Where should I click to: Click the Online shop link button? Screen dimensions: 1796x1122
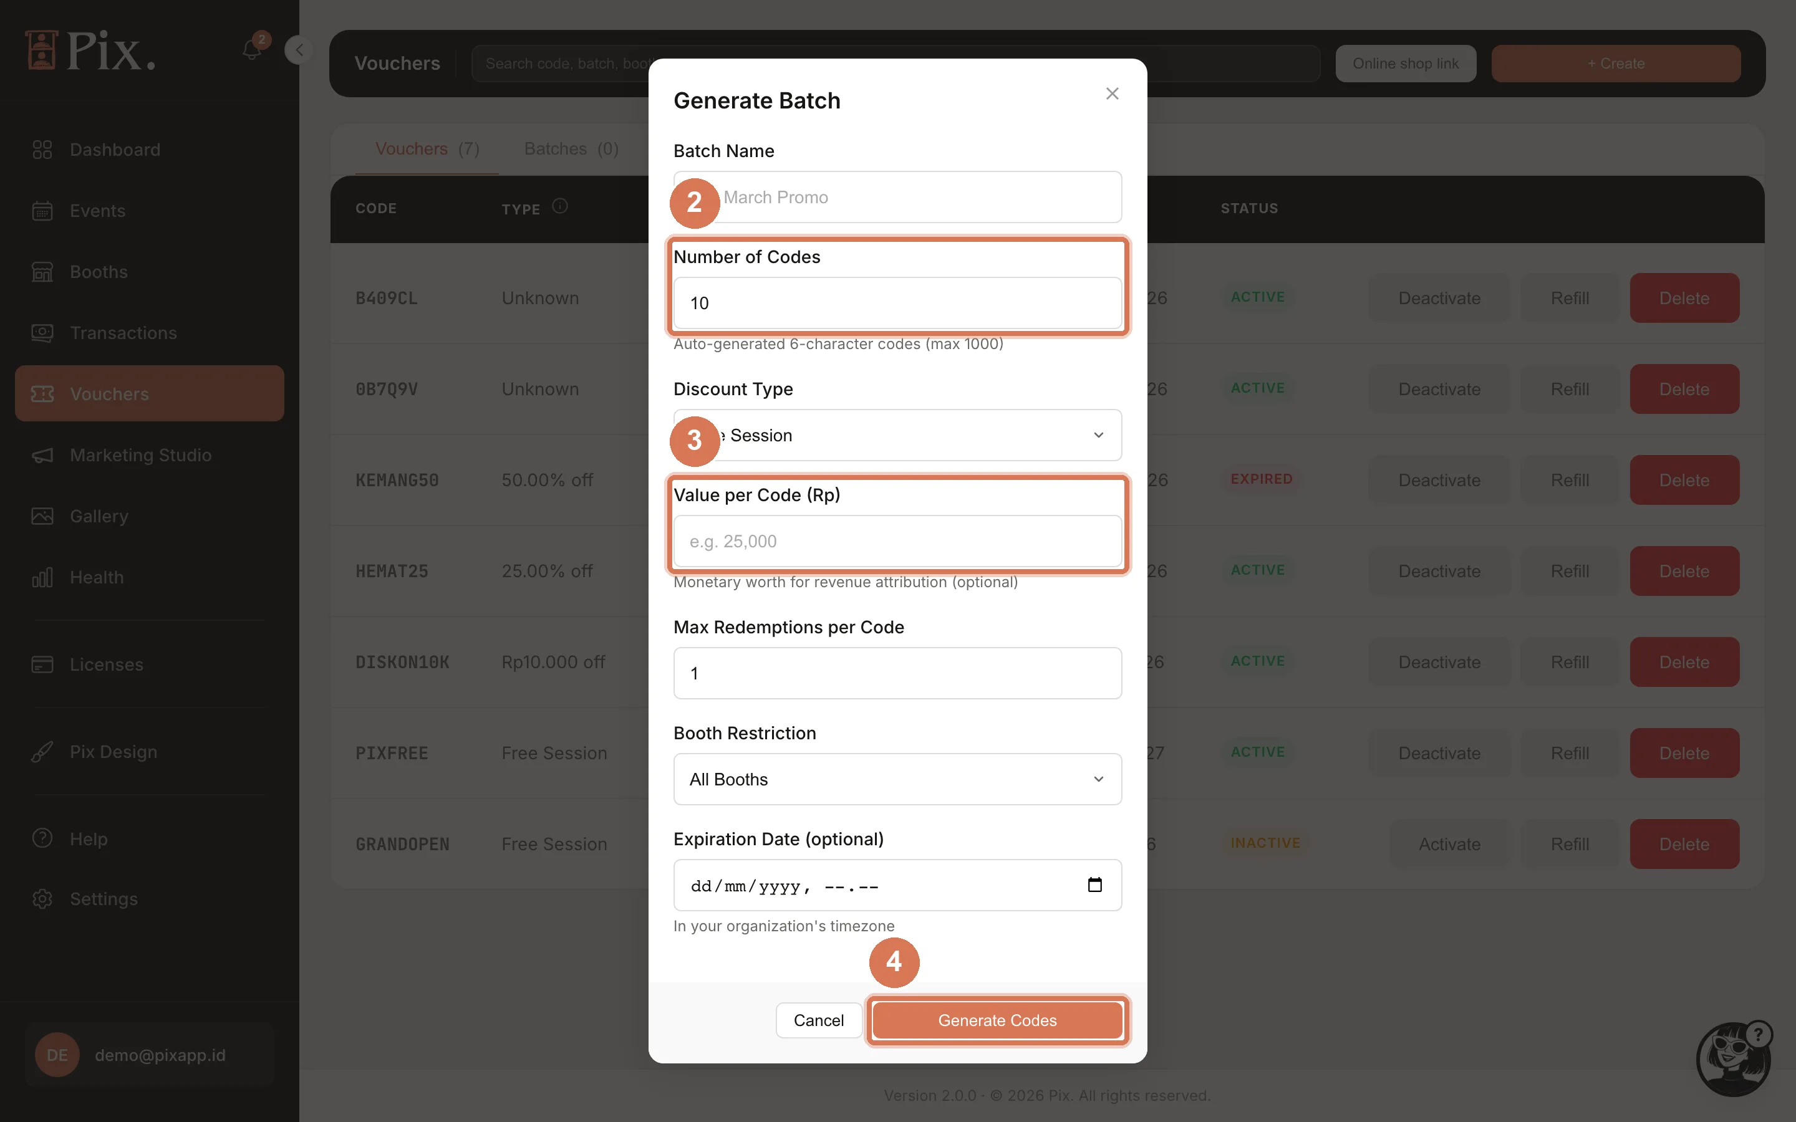[x=1406, y=64]
